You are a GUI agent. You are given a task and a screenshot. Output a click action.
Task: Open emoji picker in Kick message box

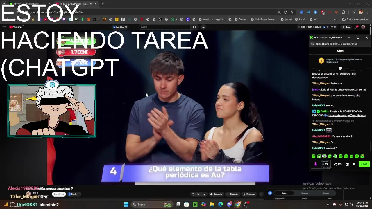(x=326, y=164)
